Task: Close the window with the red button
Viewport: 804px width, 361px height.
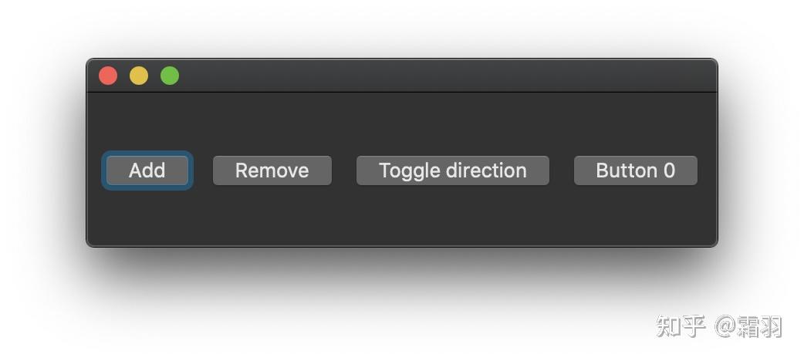Action: coord(108,76)
